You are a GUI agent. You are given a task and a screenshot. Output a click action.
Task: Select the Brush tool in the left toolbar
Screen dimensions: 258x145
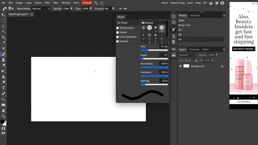pyautogui.click(x=3, y=54)
